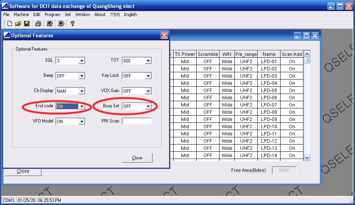
Task: Click the read-from-radio toolbar icon
Action: (x=50, y=24)
